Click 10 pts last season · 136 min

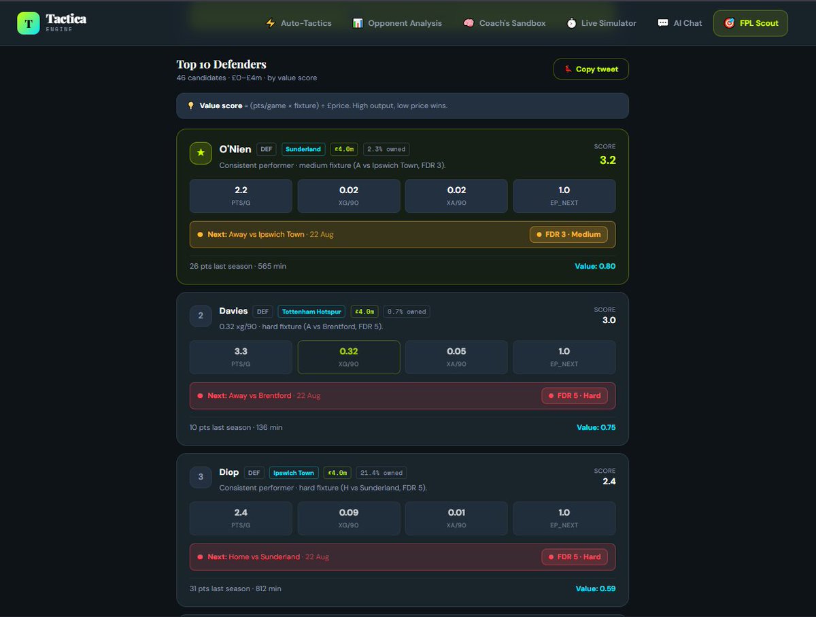tap(236, 428)
